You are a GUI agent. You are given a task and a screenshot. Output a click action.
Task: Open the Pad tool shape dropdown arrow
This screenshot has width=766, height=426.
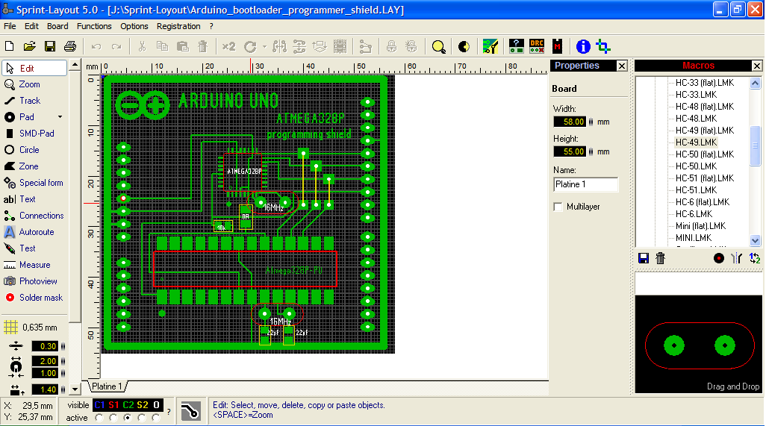pos(60,117)
